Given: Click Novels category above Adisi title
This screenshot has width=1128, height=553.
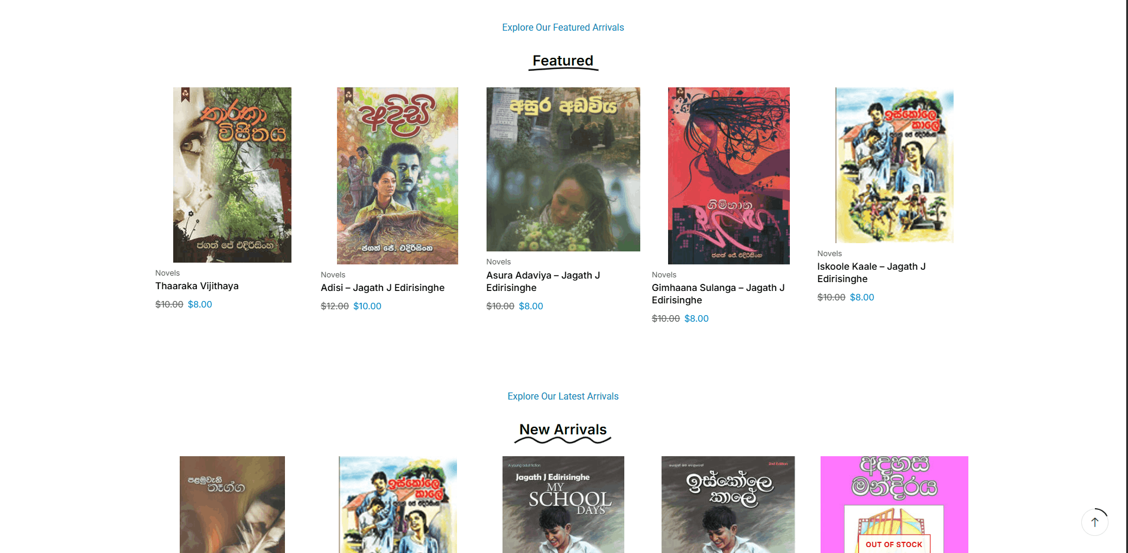Looking at the screenshot, I should [333, 275].
